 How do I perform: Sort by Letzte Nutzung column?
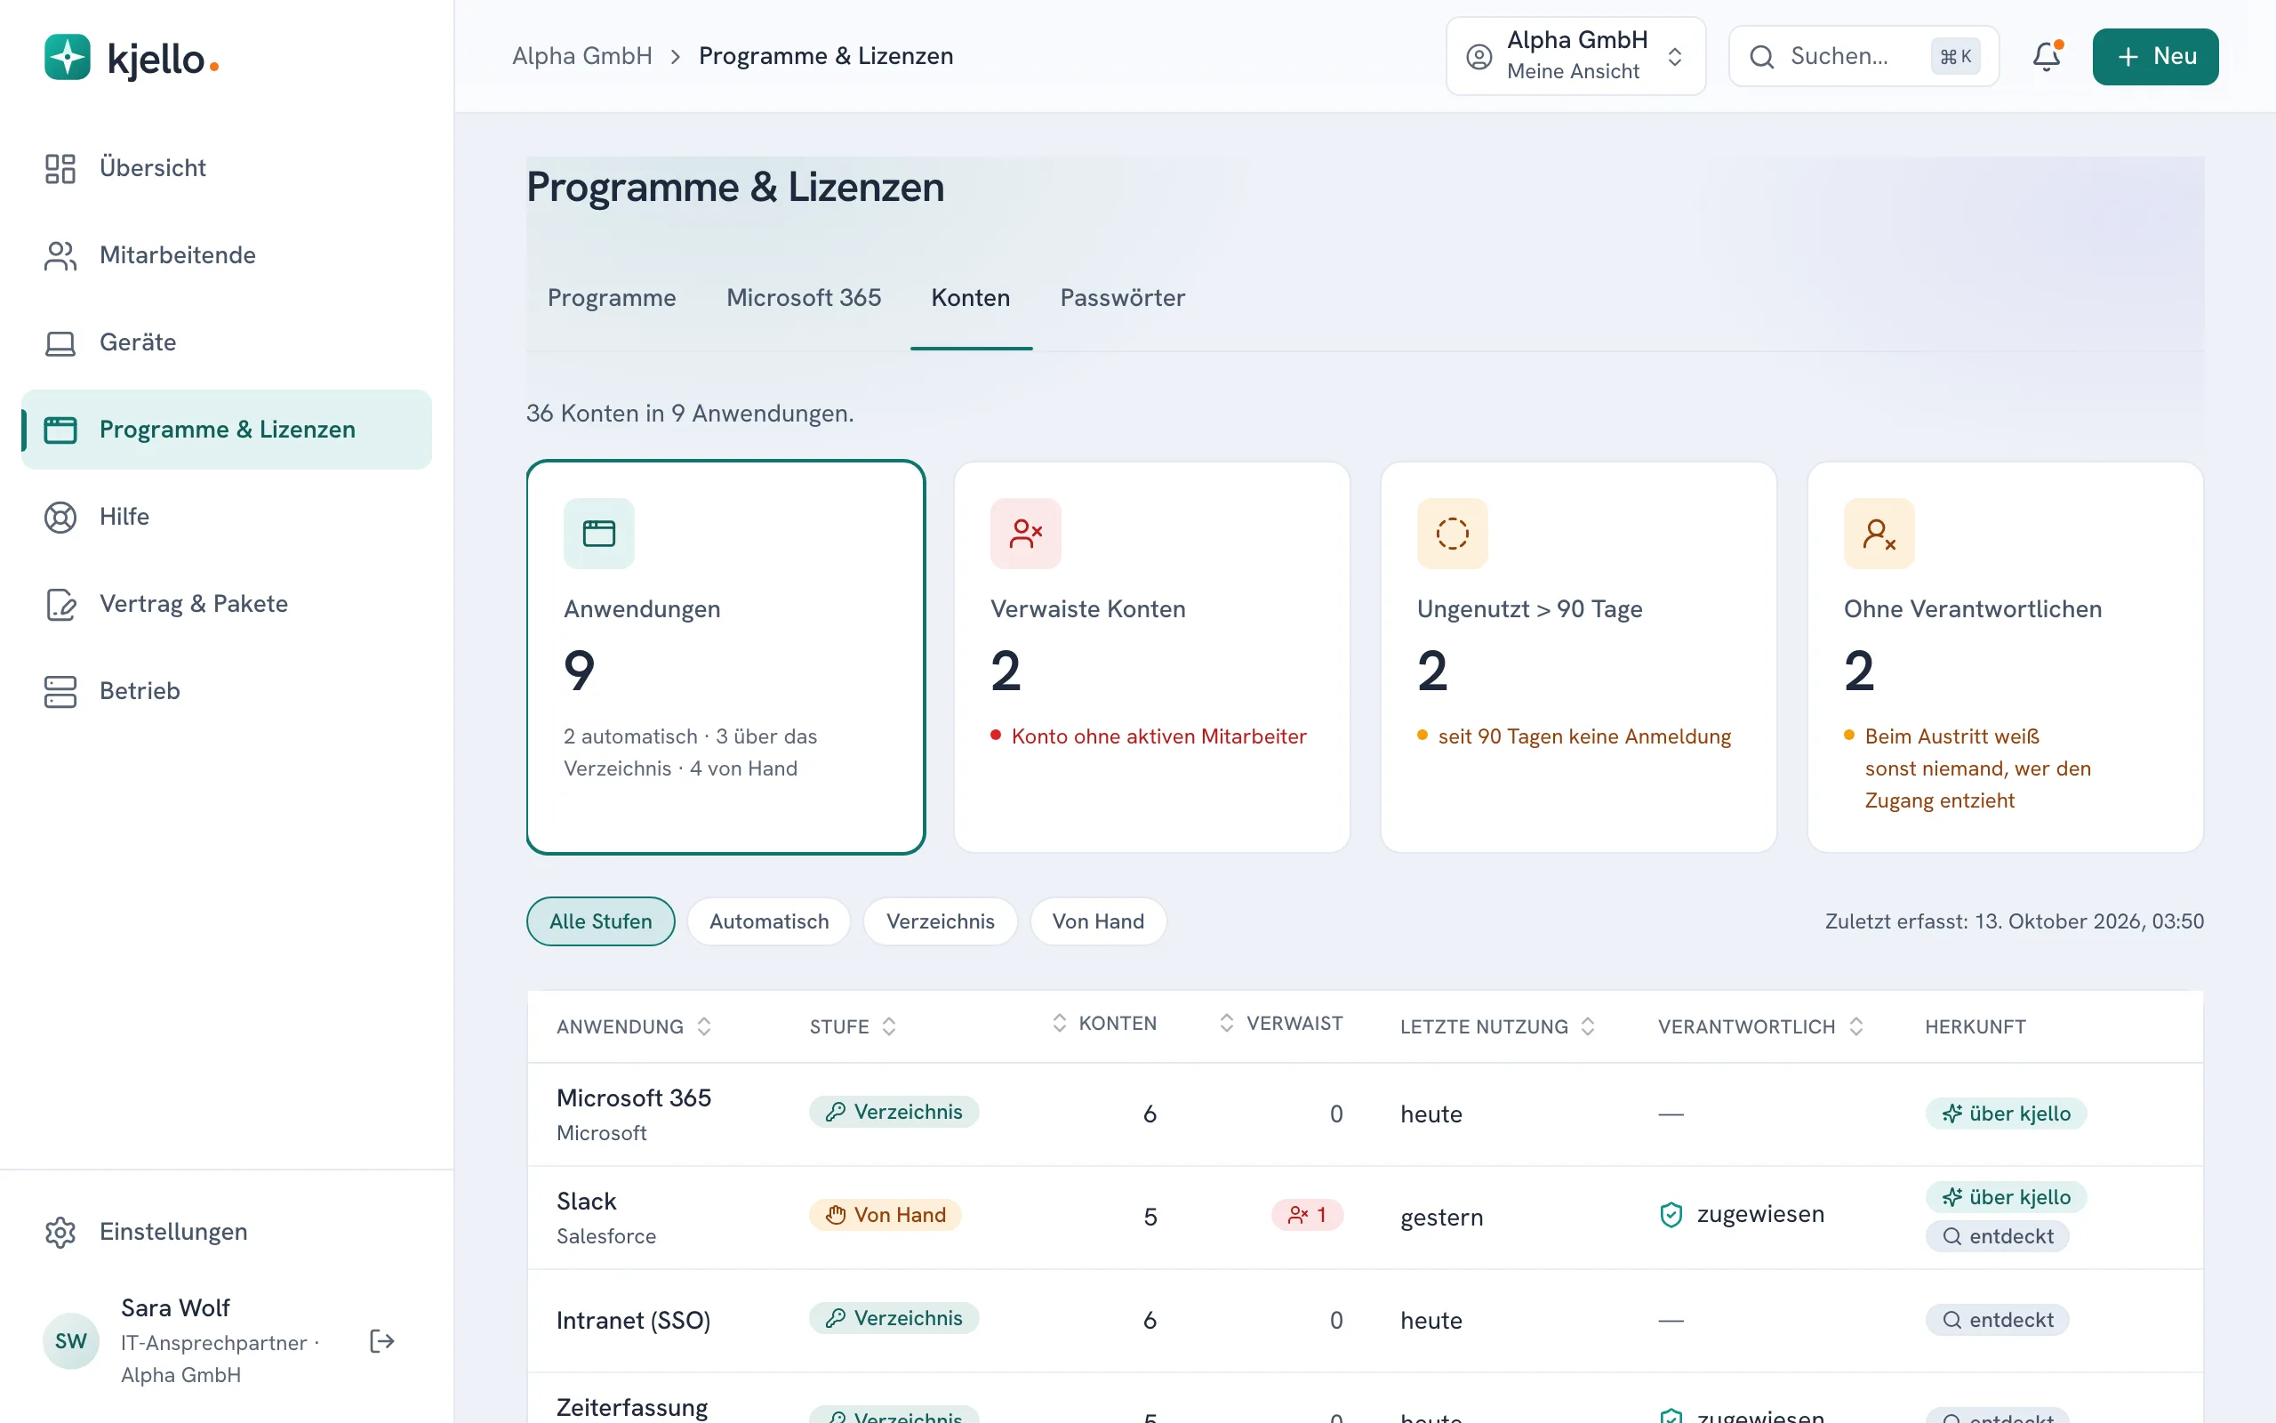pyautogui.click(x=1497, y=1026)
